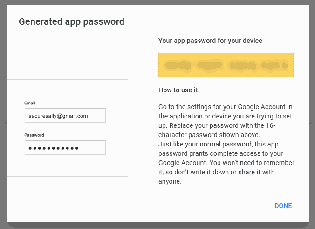This screenshot has height=229, width=315.
Task: Click the third blurred password group
Action: [243, 66]
